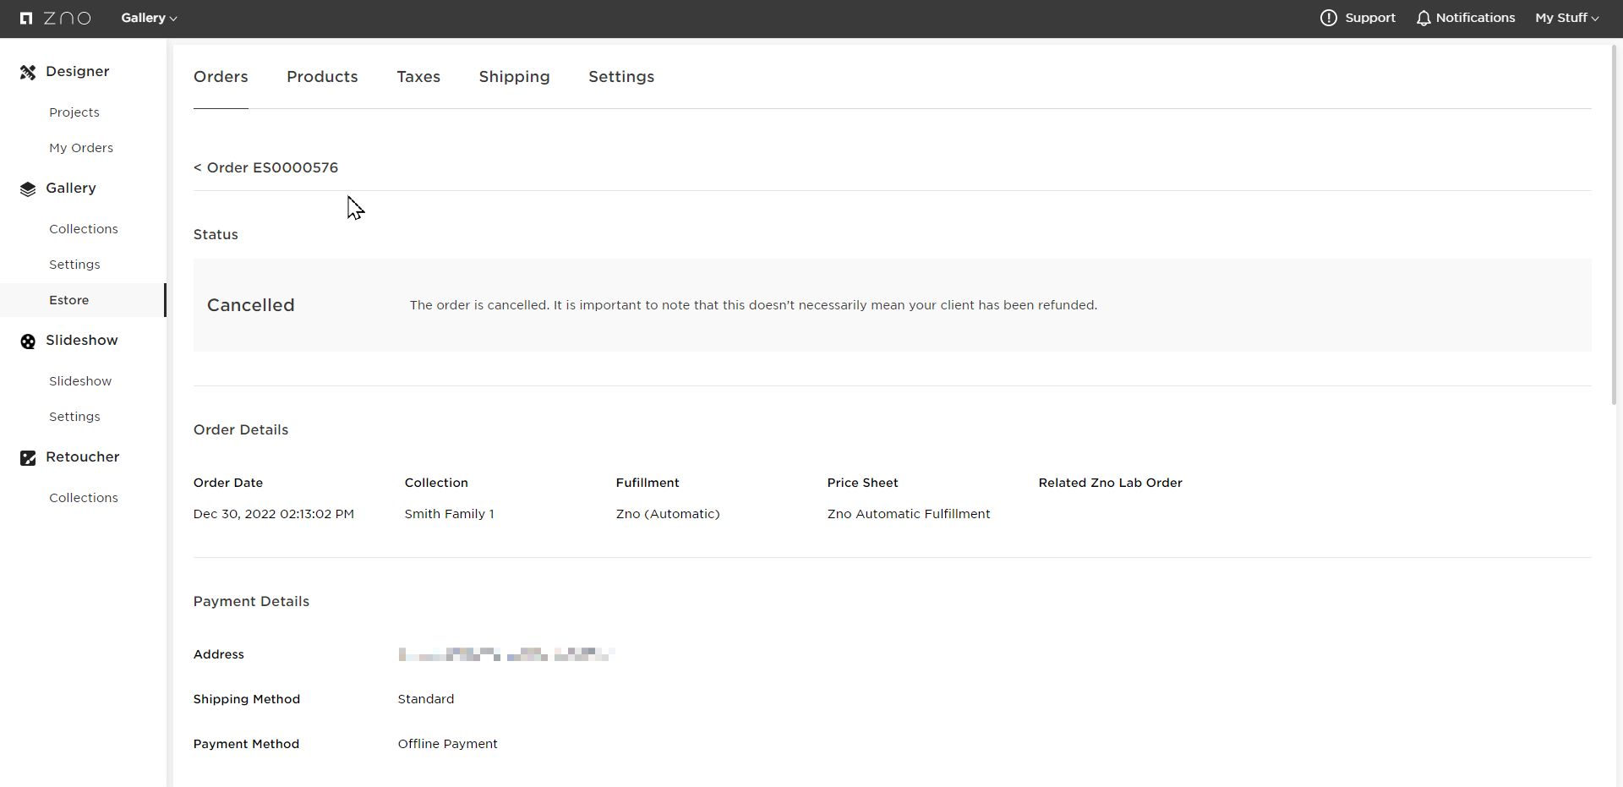Image resolution: width=1623 pixels, height=787 pixels.
Task: Open Collections under Retoucher section
Action: point(84,498)
